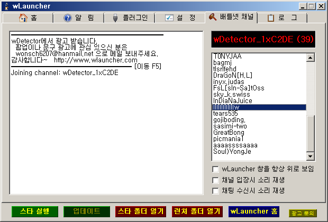Click the wonsch6207@hanmail.net email text

tap(54, 54)
